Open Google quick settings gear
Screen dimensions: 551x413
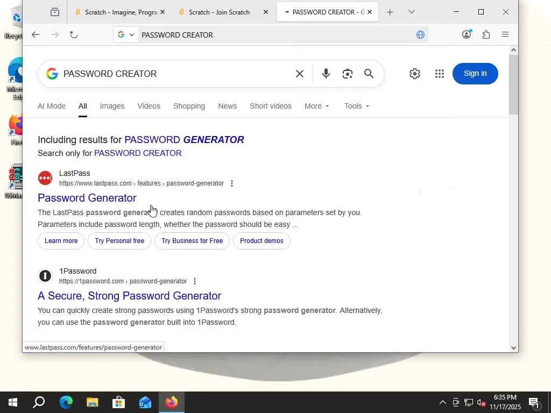point(415,74)
